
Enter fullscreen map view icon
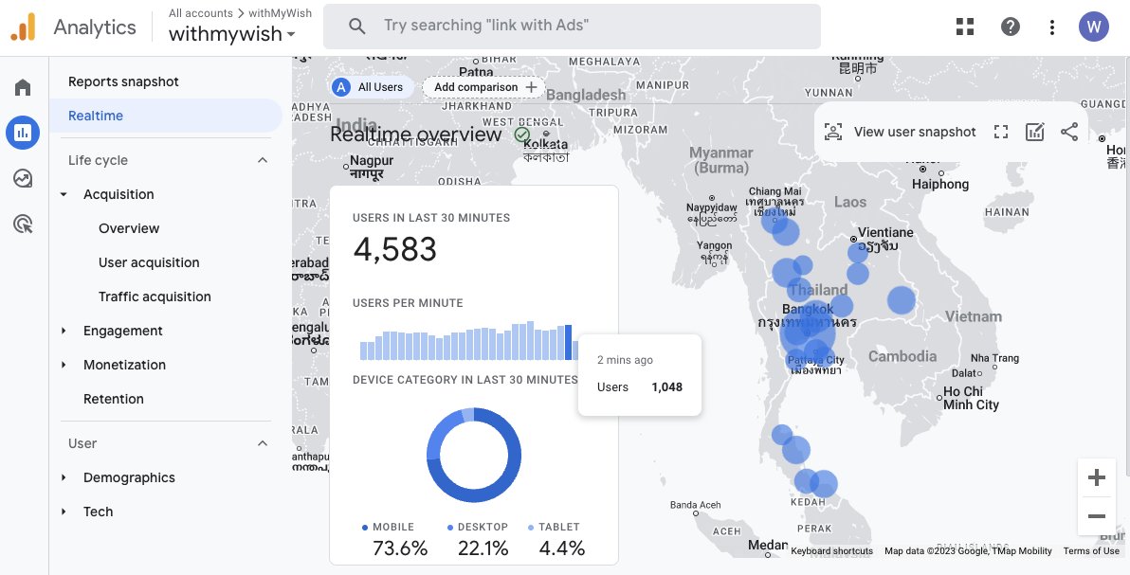[1000, 132]
